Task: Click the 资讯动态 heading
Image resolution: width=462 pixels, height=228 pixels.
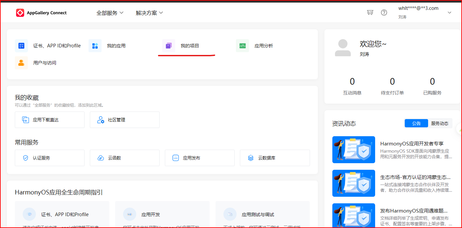Action: pos(344,124)
